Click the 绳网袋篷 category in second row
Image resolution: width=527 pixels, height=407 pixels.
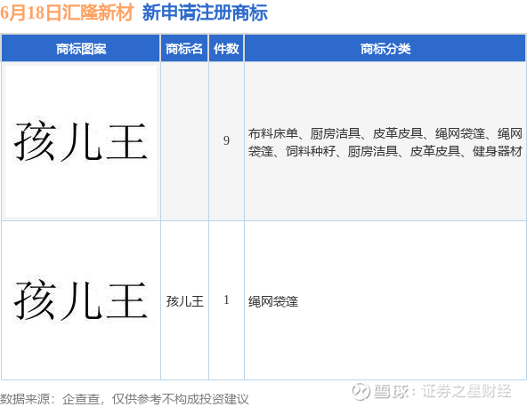pyautogui.click(x=273, y=301)
